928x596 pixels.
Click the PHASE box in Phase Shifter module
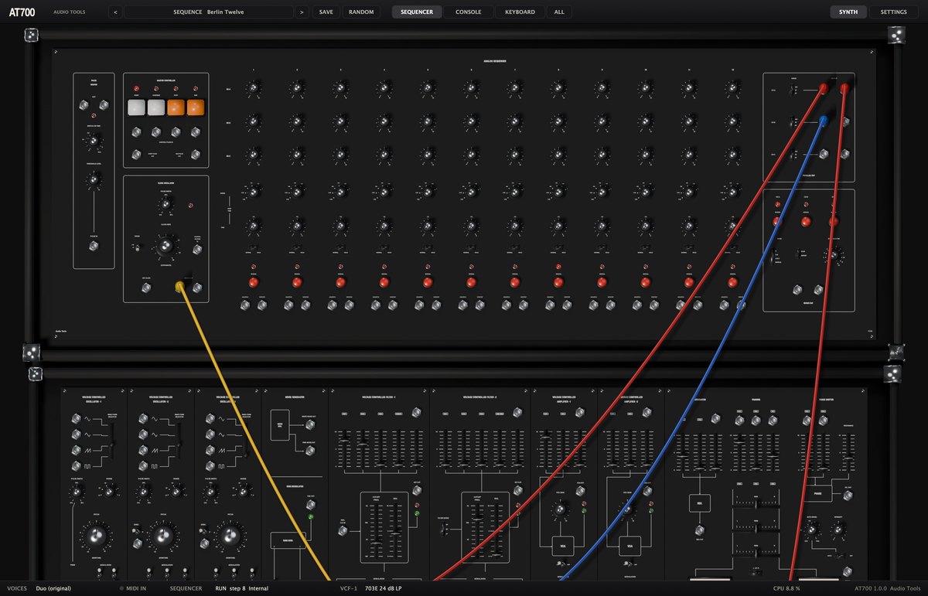817,493
